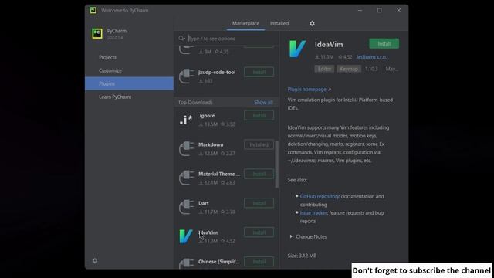Click the IdeaVim title in details pane
Viewport: 494px width, 278px height.
(x=329, y=45)
